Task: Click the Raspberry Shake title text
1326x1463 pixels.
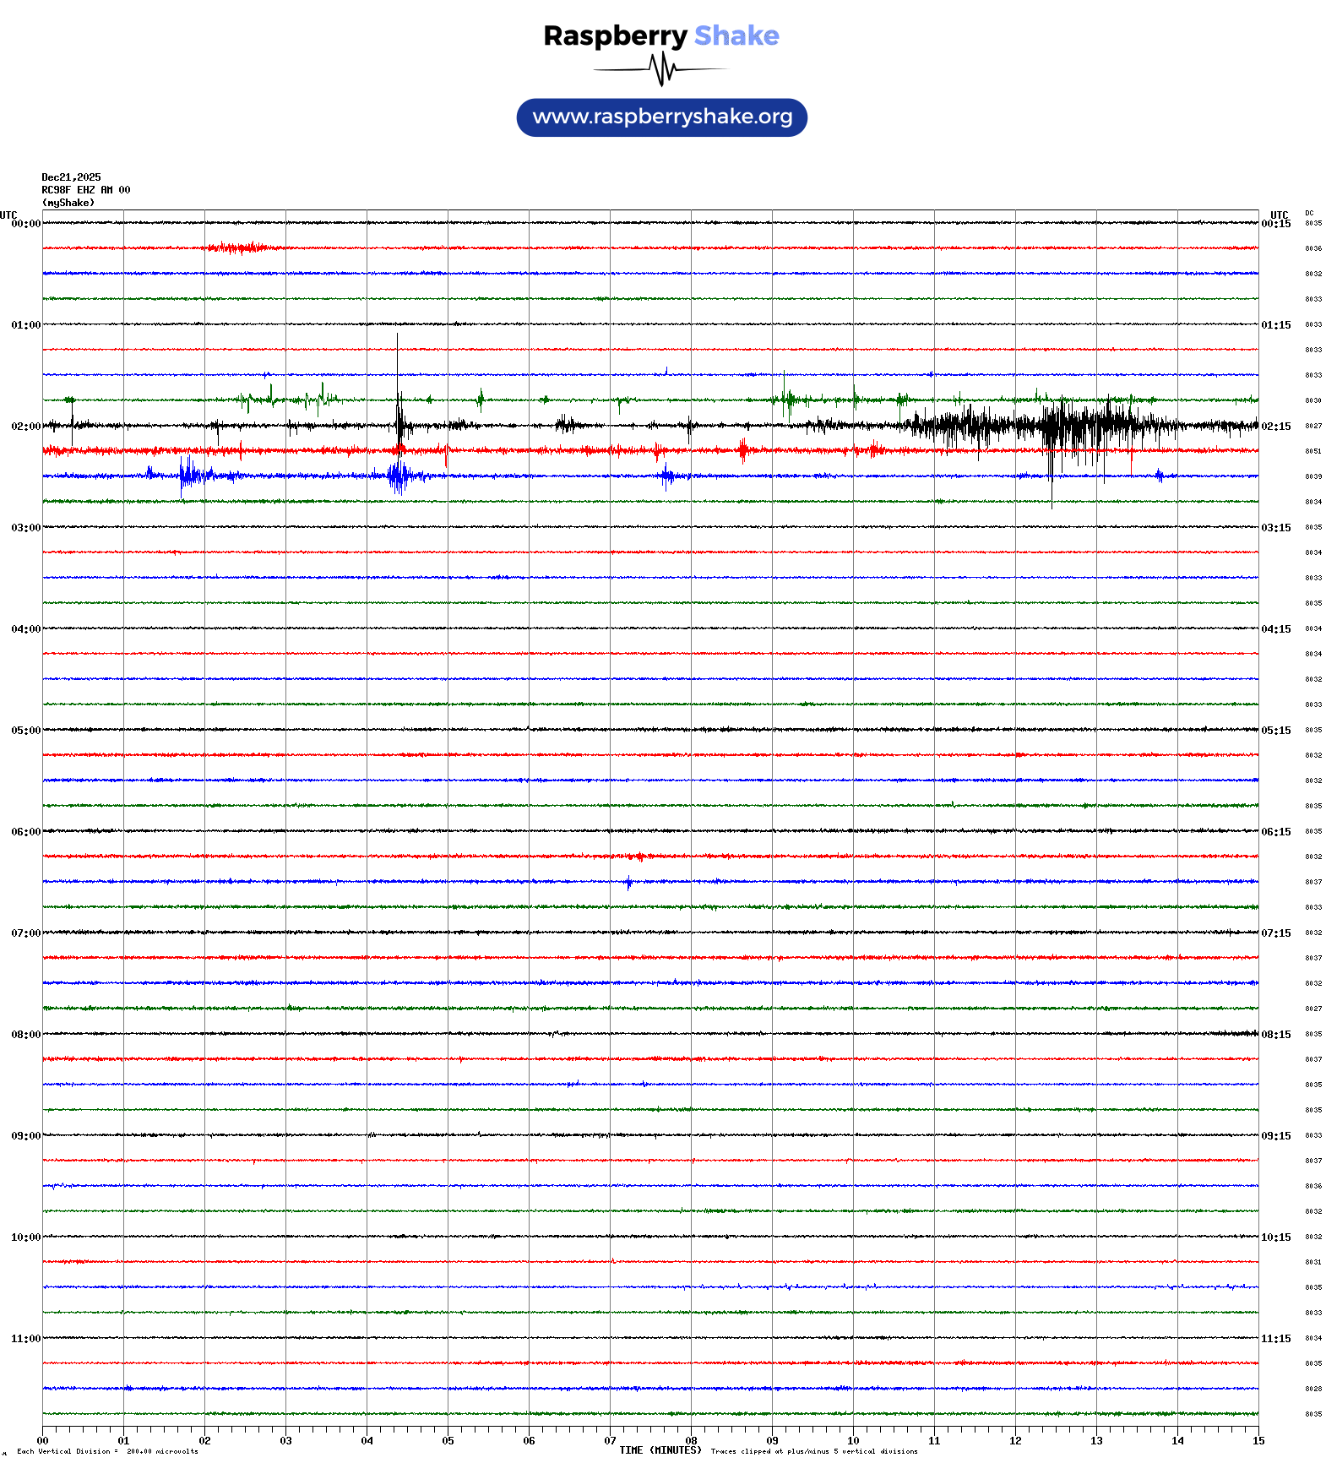Action: pos(660,35)
